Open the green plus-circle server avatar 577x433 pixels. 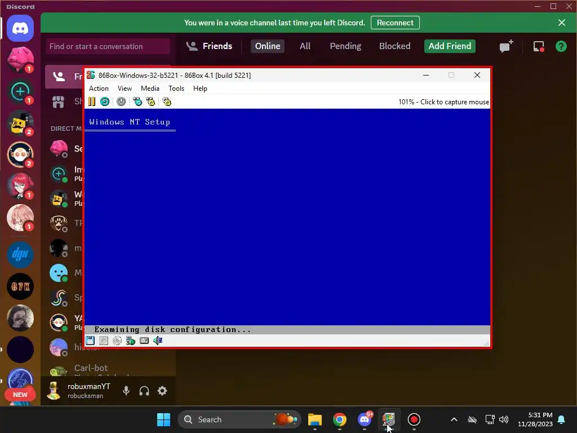20,91
